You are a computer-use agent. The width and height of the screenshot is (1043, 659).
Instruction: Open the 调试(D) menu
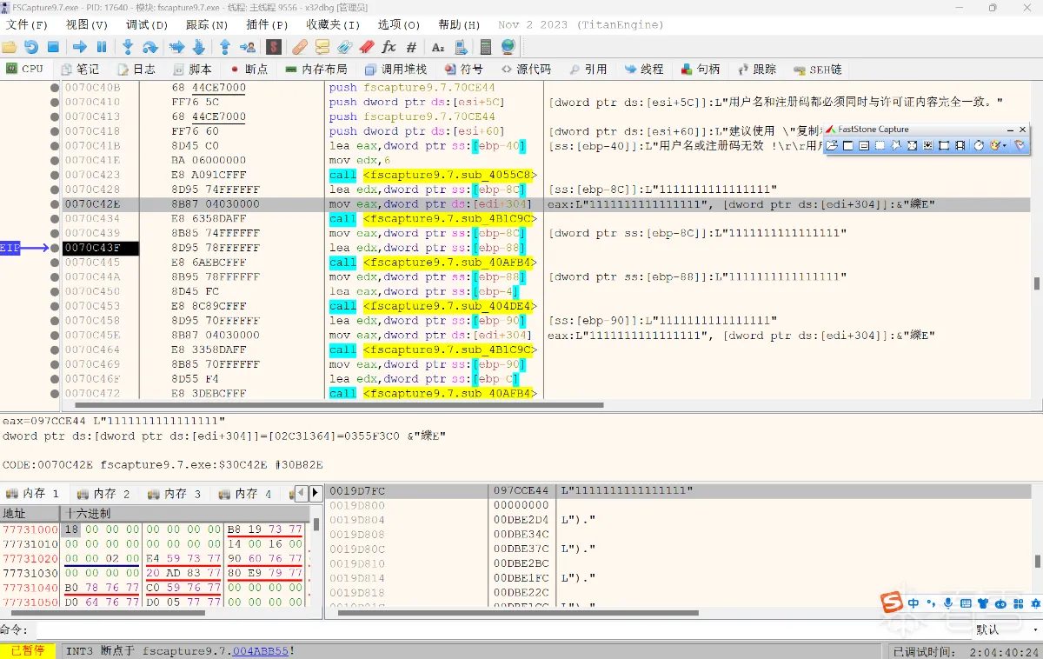coord(147,25)
